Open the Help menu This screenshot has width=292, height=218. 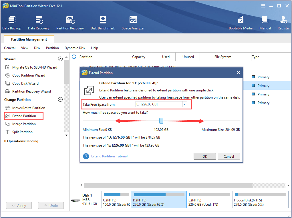click(x=94, y=48)
